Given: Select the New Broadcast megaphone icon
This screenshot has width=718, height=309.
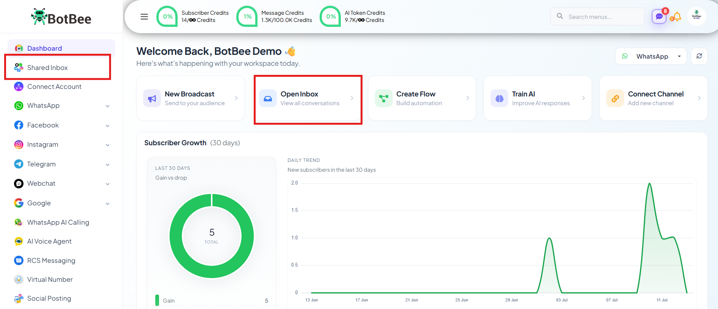Looking at the screenshot, I should (152, 98).
